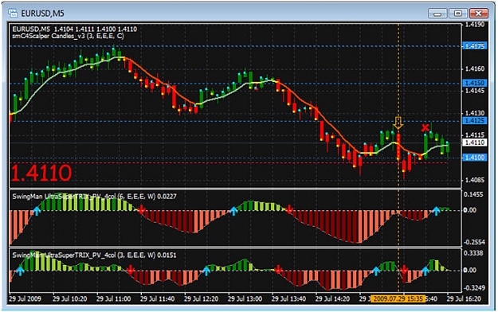Click the orange 2009.07.29 15:35 crosshair time label
Screen dimensions: 498x312
click(398, 299)
